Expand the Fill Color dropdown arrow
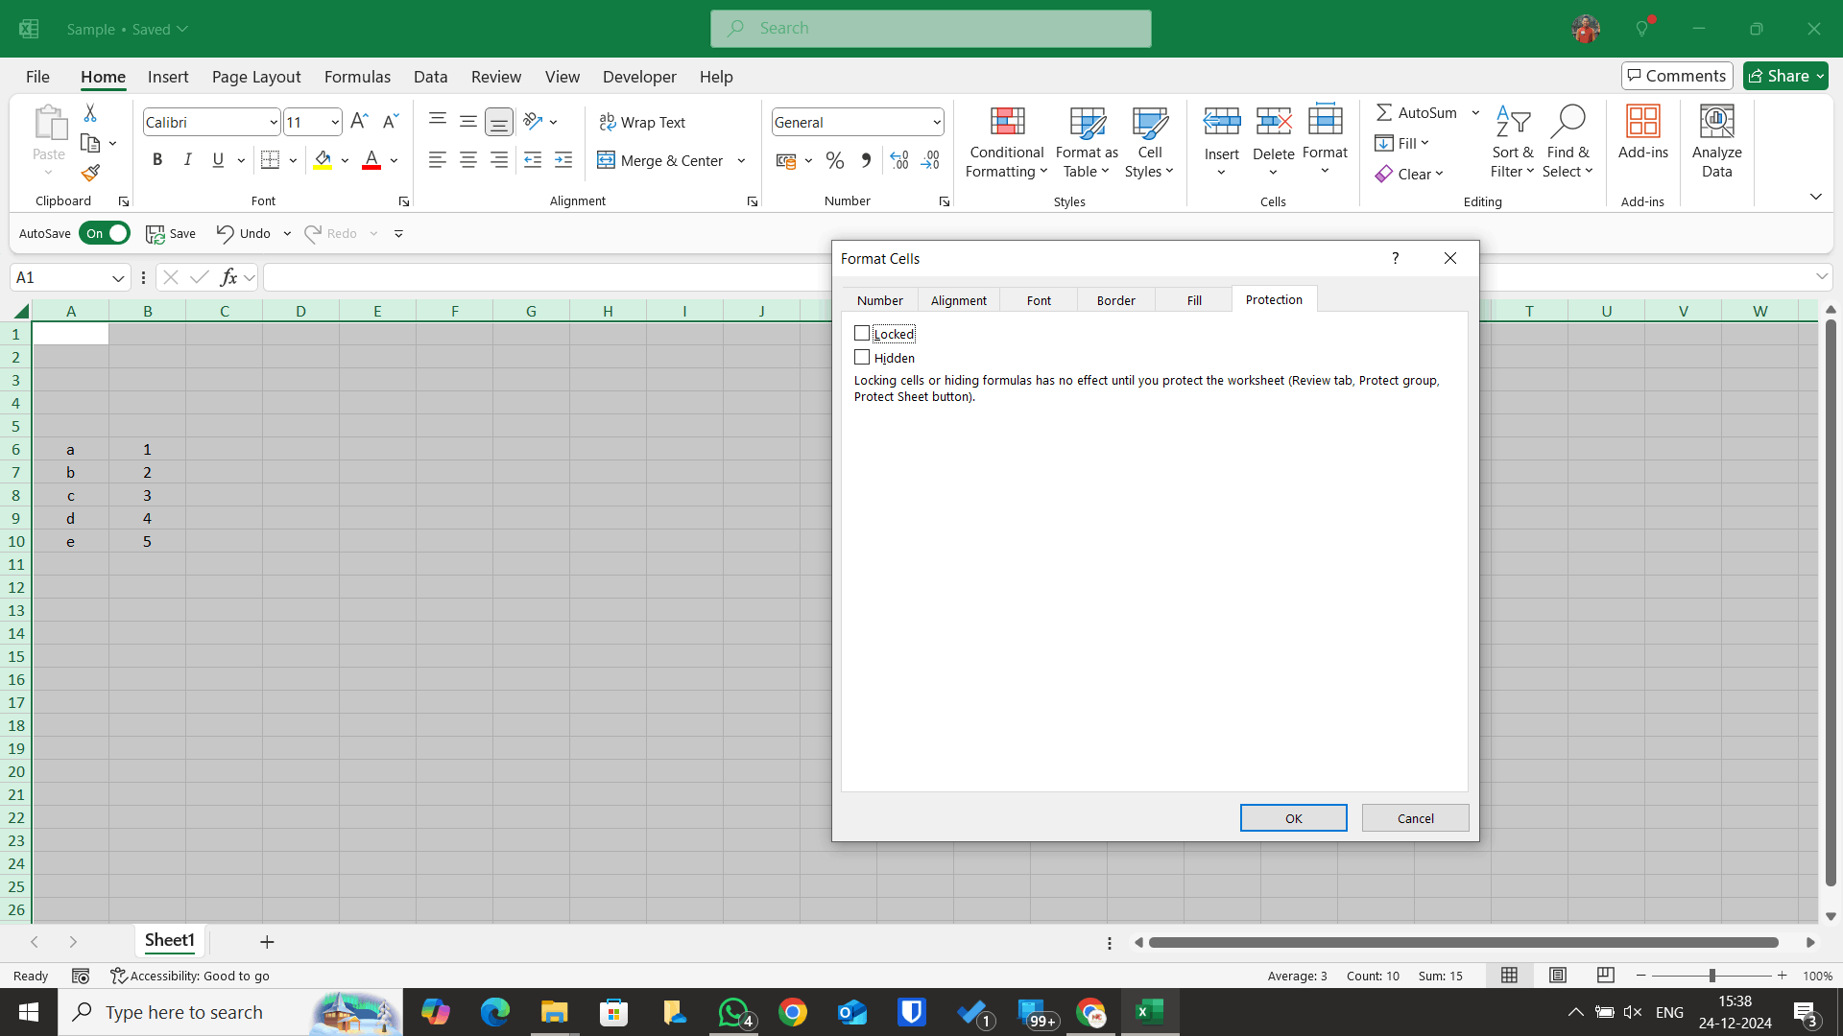Screen dimensions: 1843x1036 point(345,160)
